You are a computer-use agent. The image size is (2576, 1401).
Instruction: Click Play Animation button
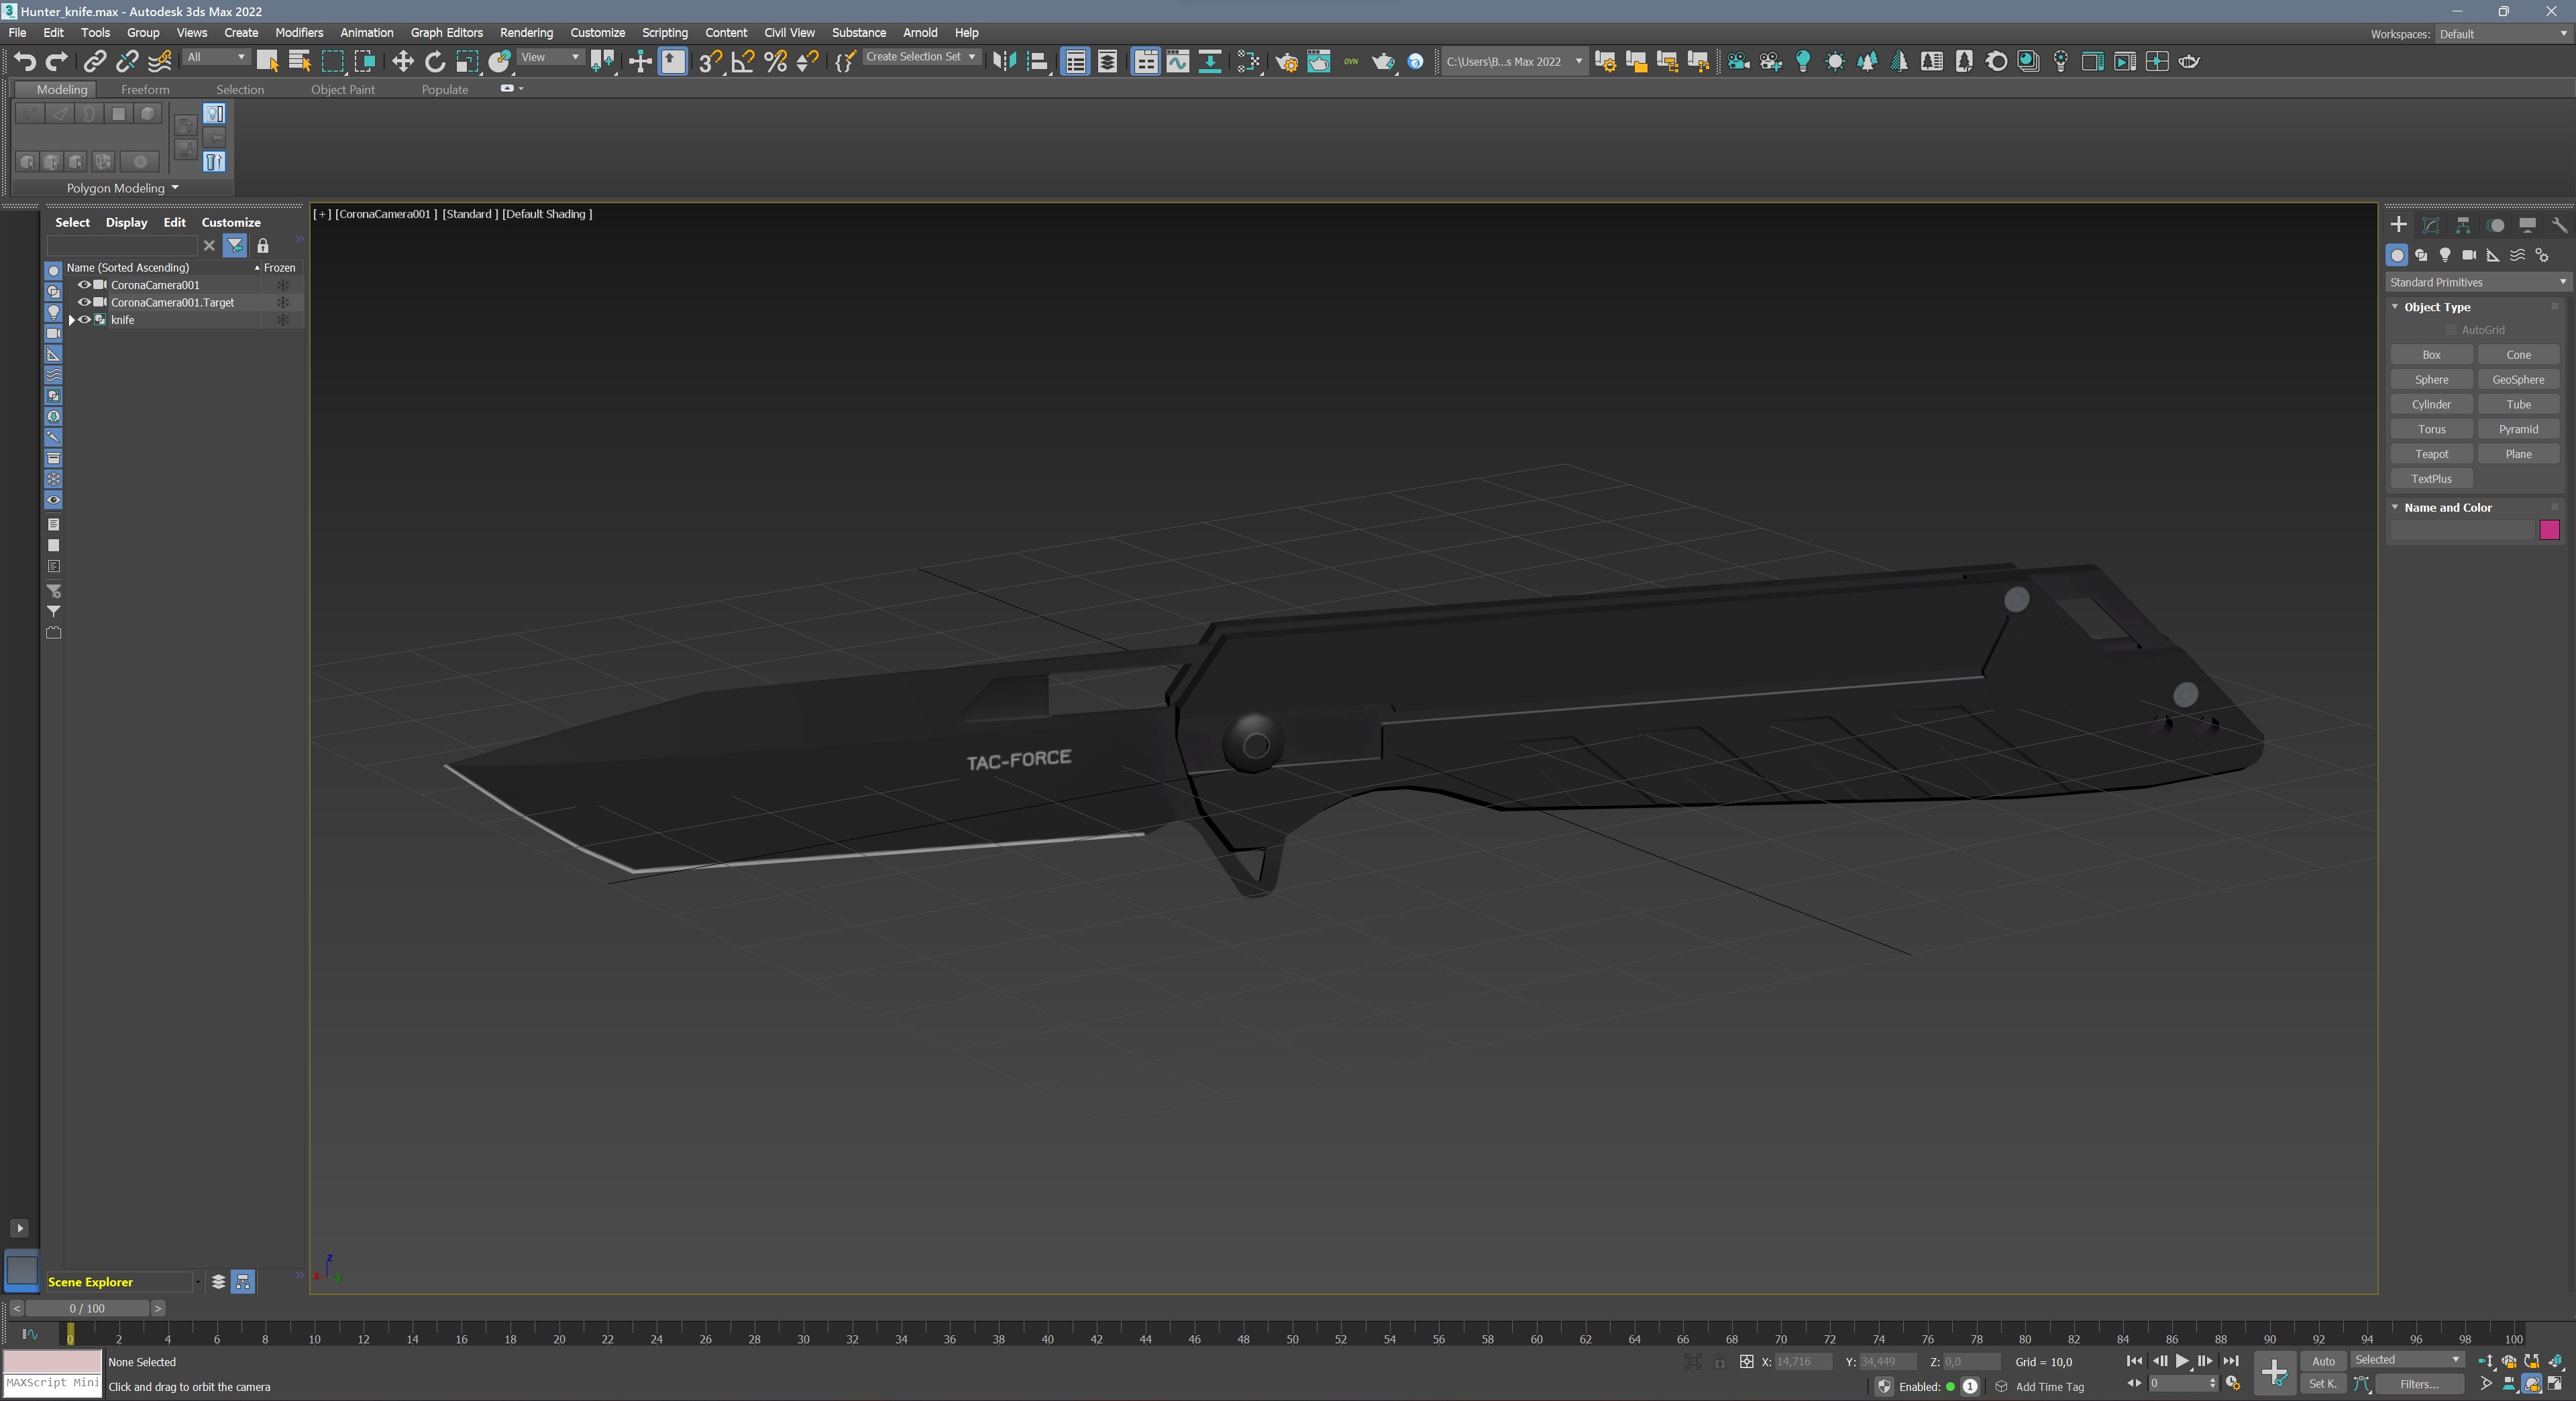(2182, 1361)
